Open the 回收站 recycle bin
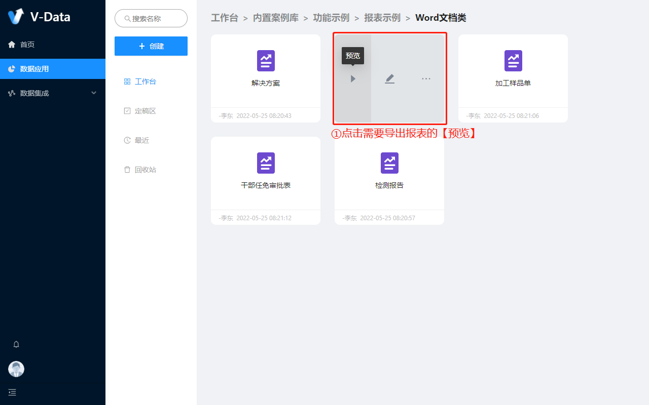The height and width of the screenshot is (405, 649). click(x=145, y=170)
